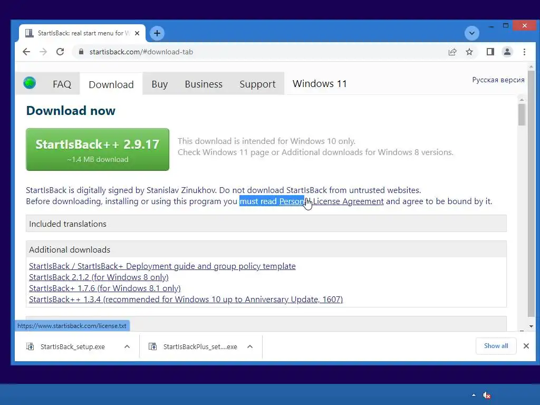Screen dimensions: 540x405
Task: Click inner page scrollbar up arrow
Action: point(522,100)
